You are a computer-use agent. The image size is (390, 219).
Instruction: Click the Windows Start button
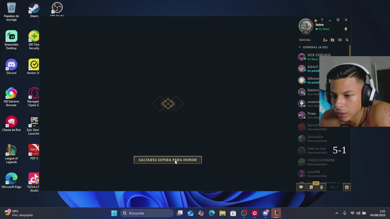click(x=114, y=213)
